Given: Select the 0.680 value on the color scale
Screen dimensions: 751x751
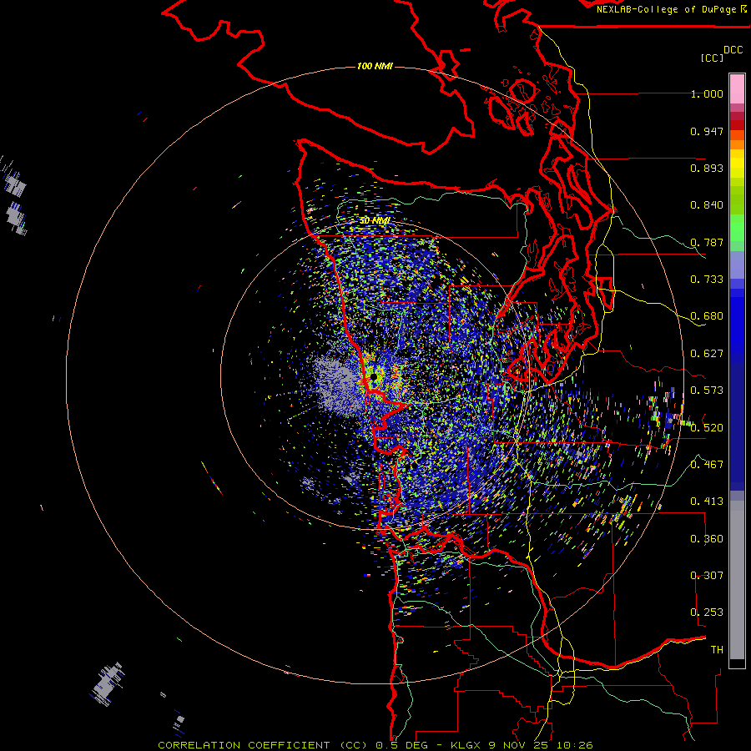Looking at the screenshot, I should 707,316.
